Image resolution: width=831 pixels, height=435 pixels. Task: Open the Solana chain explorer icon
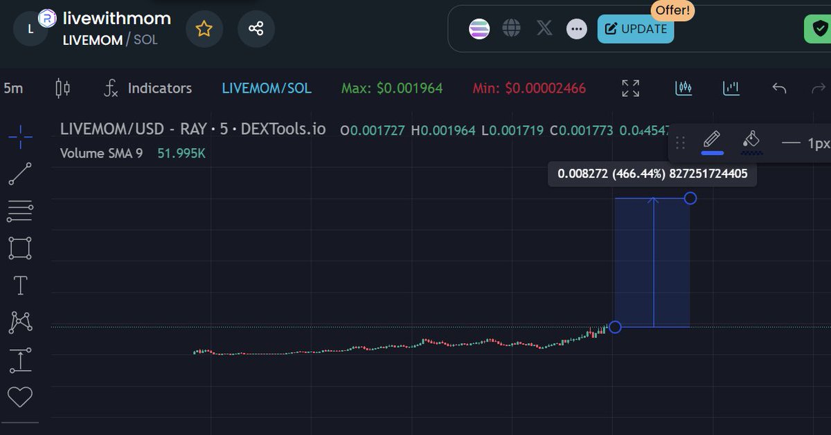click(x=479, y=29)
